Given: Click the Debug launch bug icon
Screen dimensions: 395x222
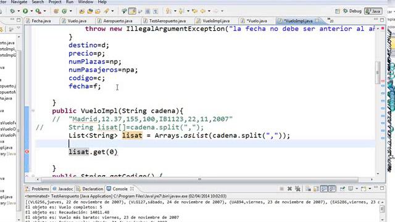Looking at the screenshot, I should (x=12, y=11).
